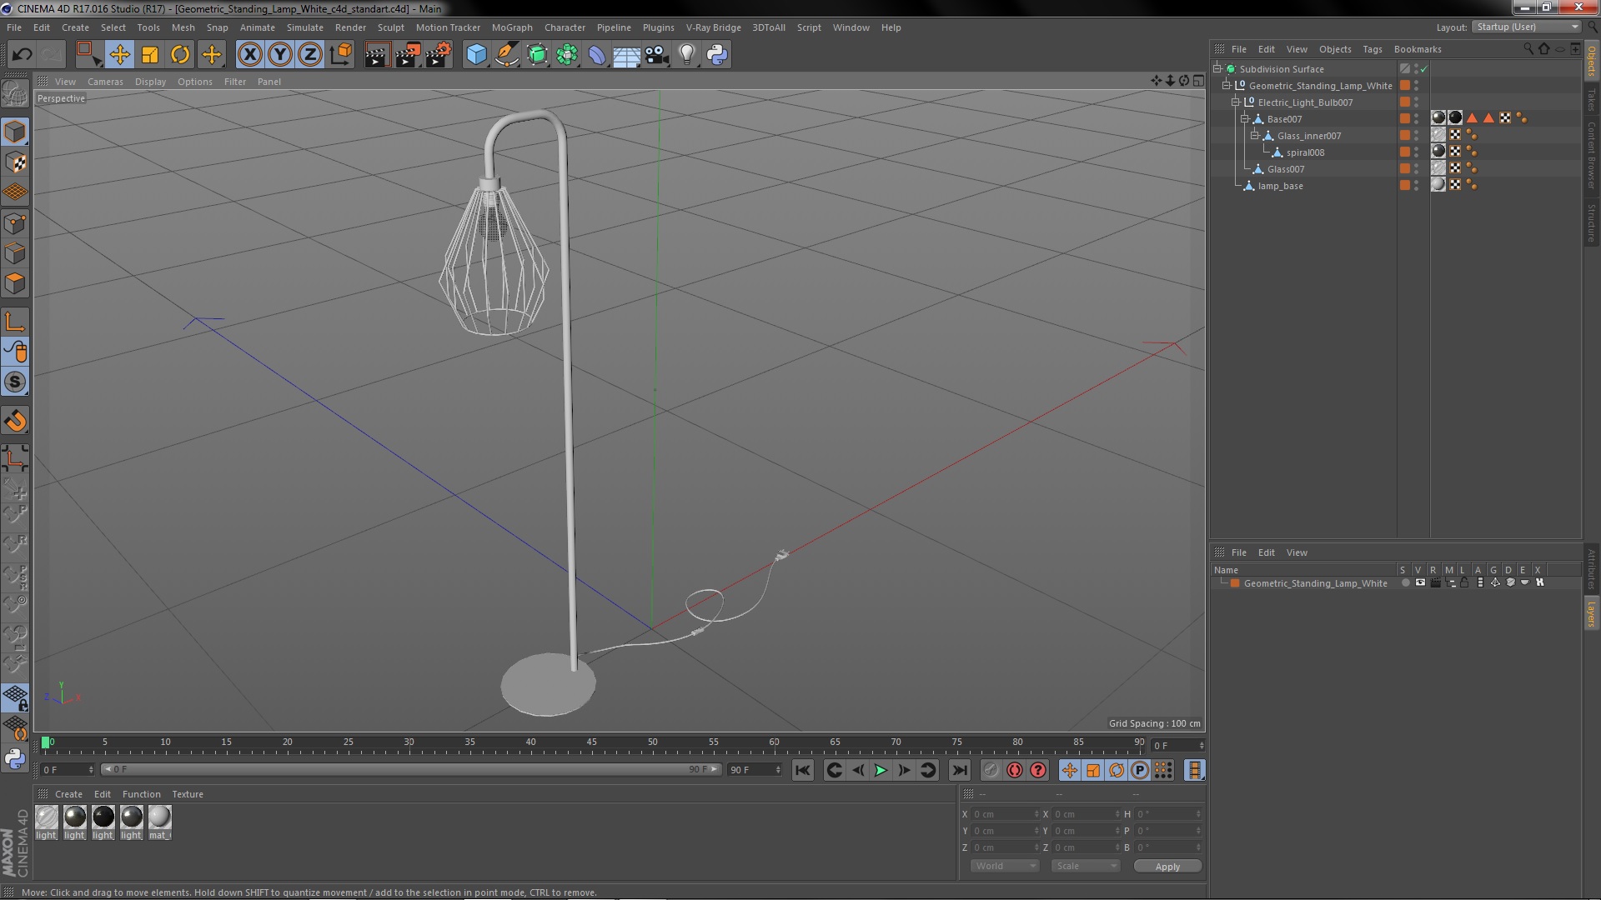Toggle the X-axis lock
The height and width of the screenshot is (900, 1601).
pyautogui.click(x=249, y=55)
